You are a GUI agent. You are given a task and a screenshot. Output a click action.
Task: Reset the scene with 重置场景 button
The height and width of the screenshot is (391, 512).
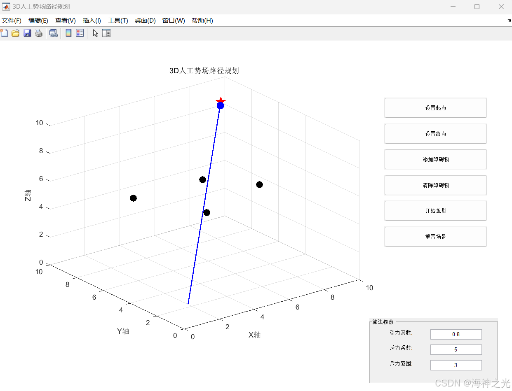[x=436, y=237]
